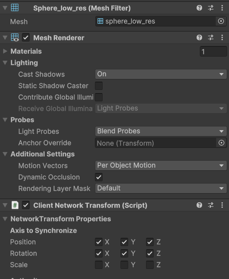Viewport: 229px width, 279px height.
Task: Open the Cast Shadows dropdown
Action: coord(161,74)
